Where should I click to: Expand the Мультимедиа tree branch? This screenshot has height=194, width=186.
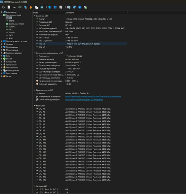(x=2, y=50)
